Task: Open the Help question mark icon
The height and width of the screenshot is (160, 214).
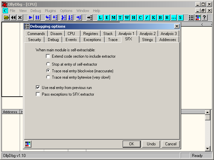Action: click(x=204, y=18)
